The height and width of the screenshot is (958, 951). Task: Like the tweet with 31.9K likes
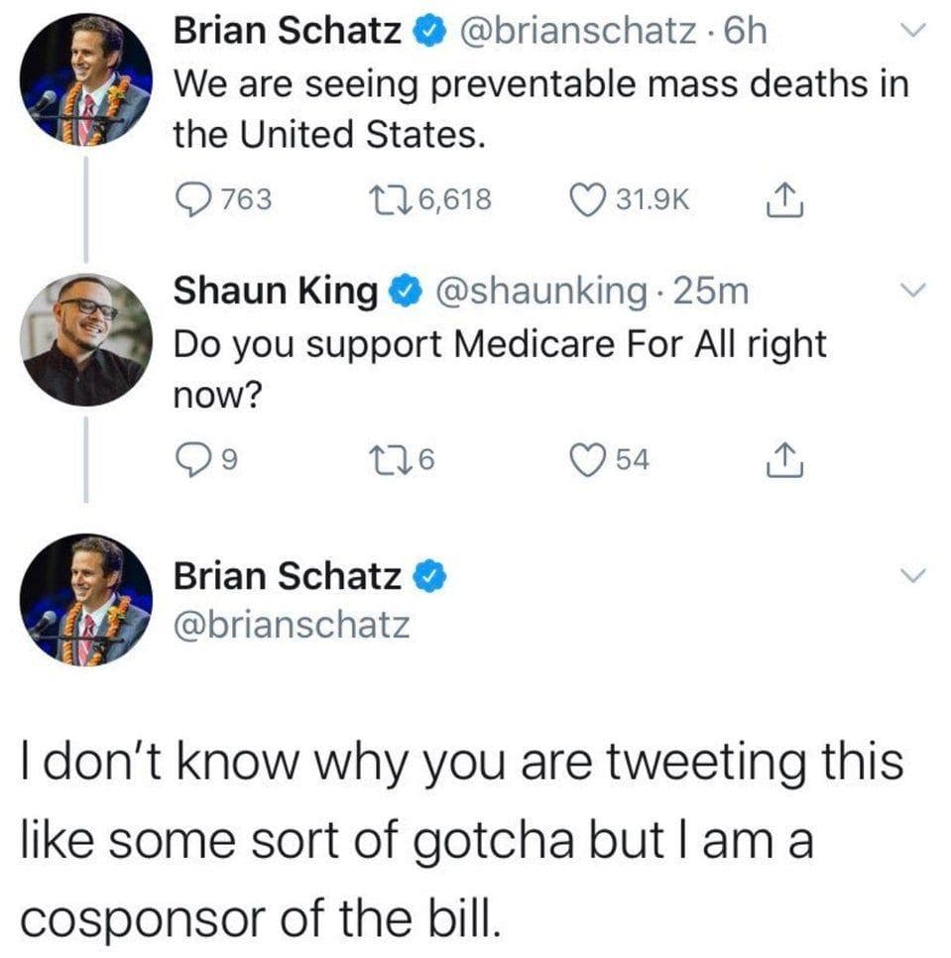(591, 199)
